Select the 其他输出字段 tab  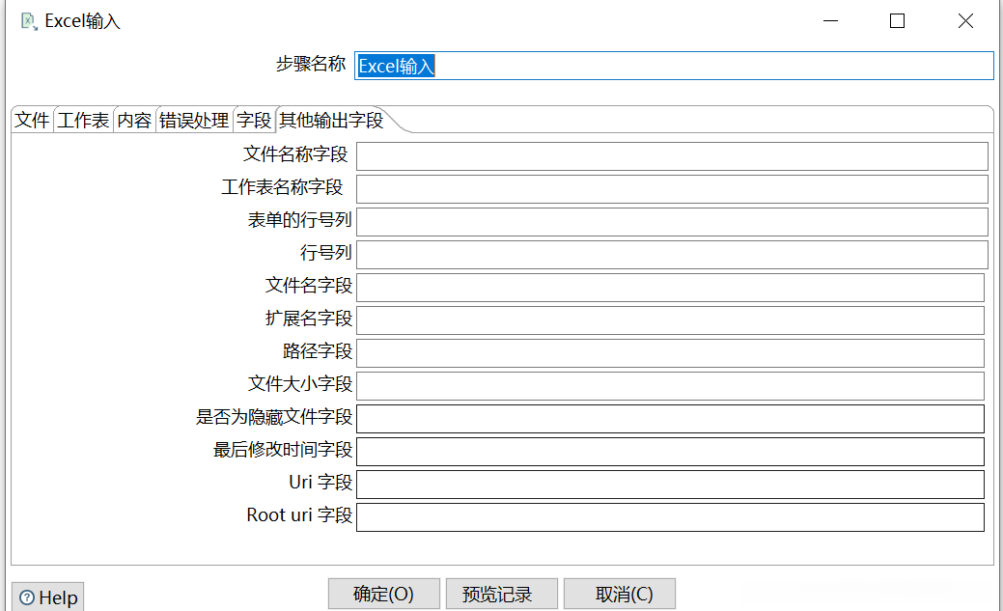tap(331, 121)
